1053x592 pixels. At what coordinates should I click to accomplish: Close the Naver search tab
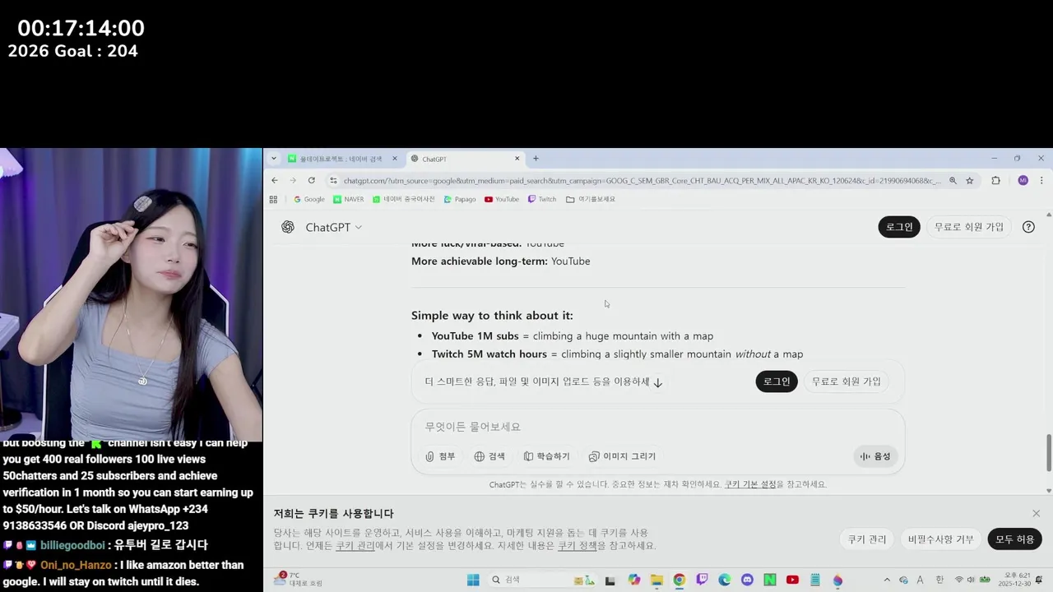pyautogui.click(x=394, y=159)
